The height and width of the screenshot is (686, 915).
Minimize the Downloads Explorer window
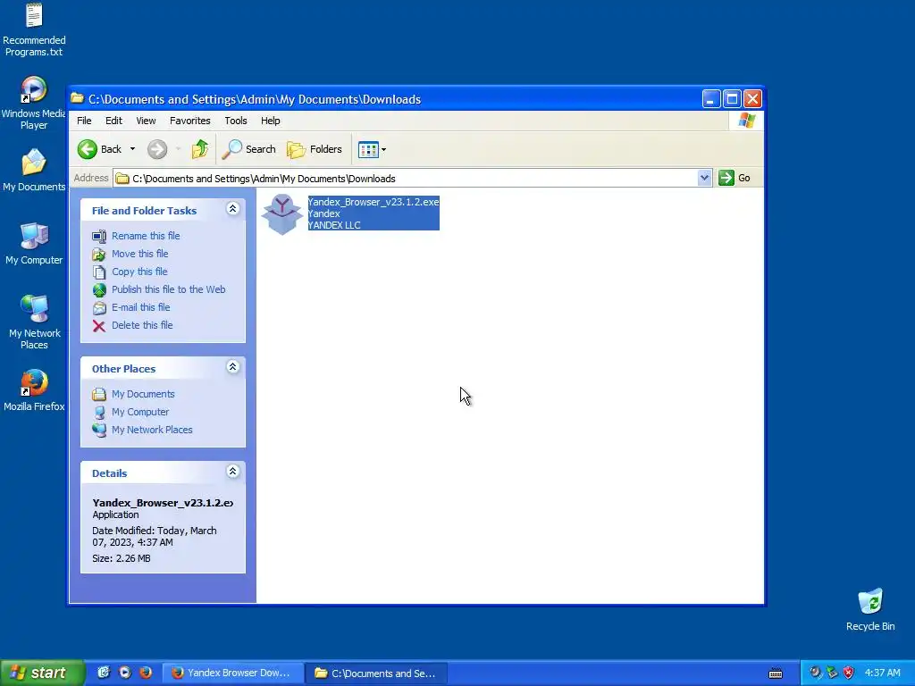tap(710, 99)
